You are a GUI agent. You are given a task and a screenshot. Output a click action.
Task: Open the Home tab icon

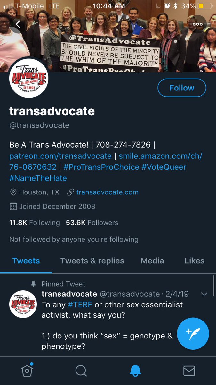point(27,371)
